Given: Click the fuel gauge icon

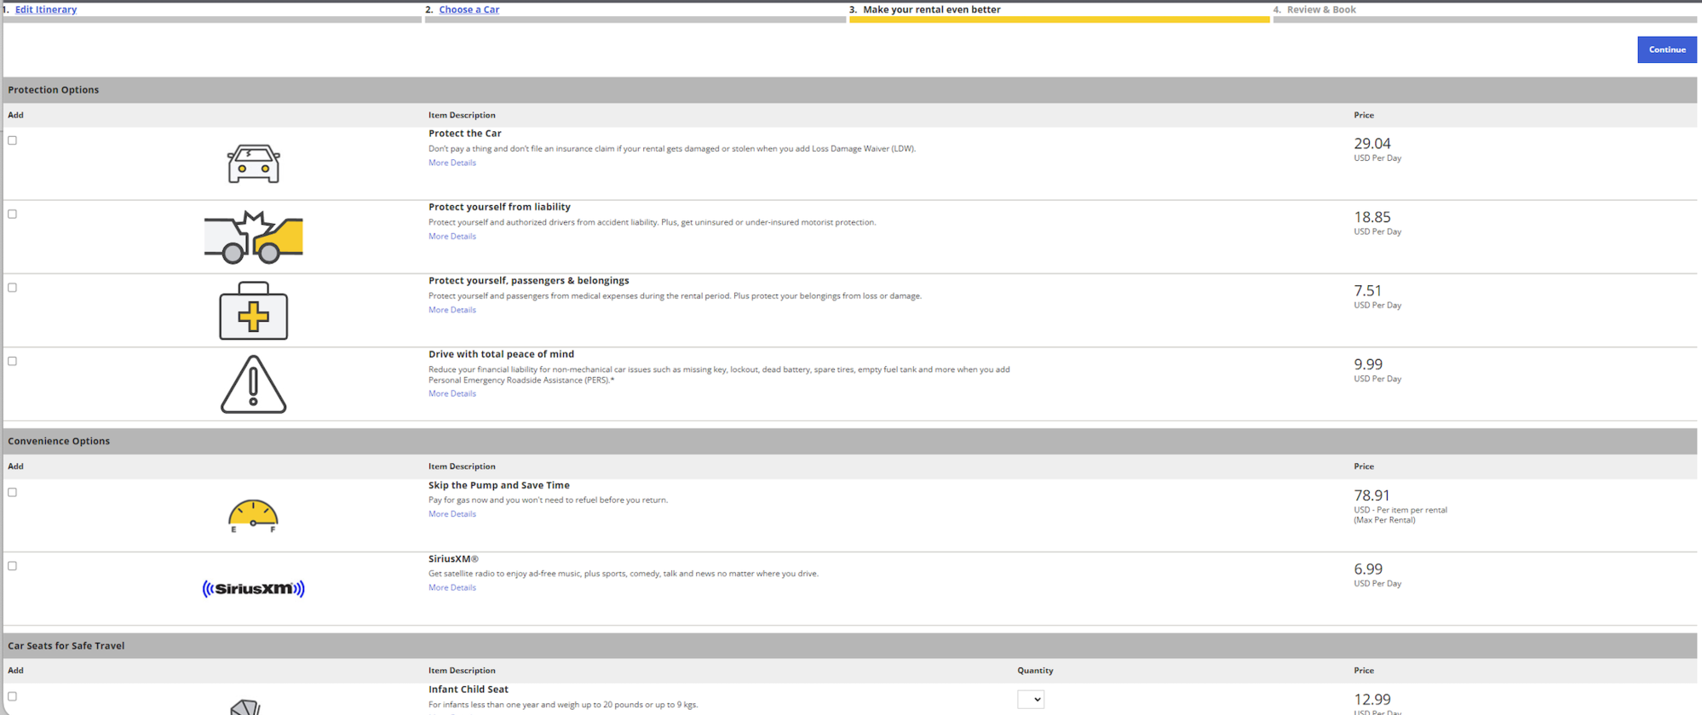Looking at the screenshot, I should click(x=253, y=516).
